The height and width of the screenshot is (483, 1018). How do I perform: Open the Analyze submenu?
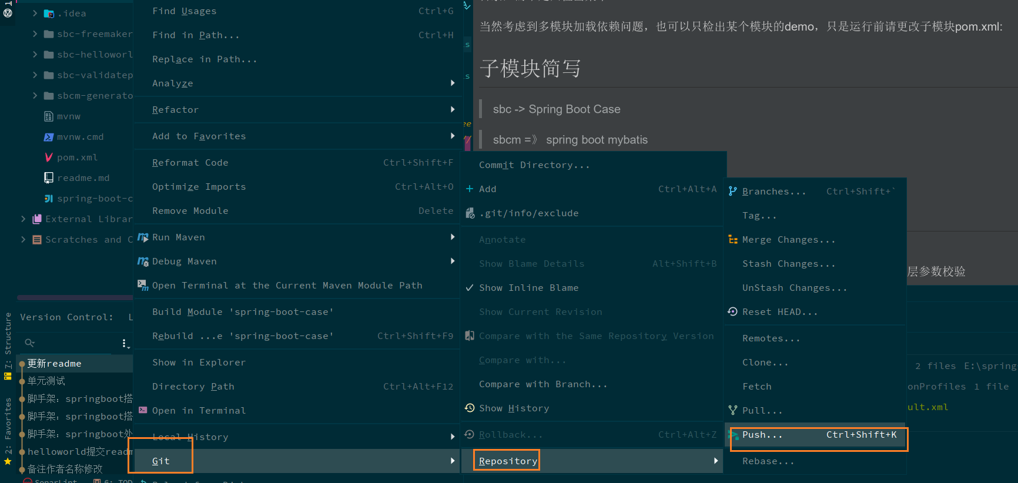coord(297,83)
